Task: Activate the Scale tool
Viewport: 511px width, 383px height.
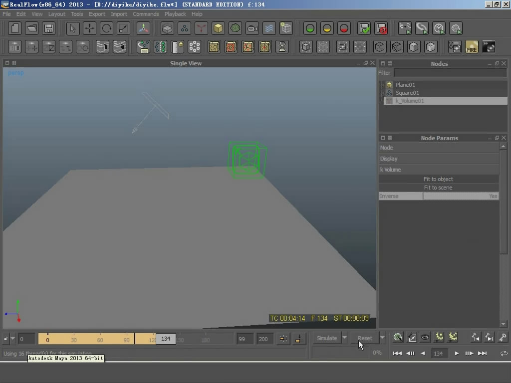Action: (x=123, y=28)
